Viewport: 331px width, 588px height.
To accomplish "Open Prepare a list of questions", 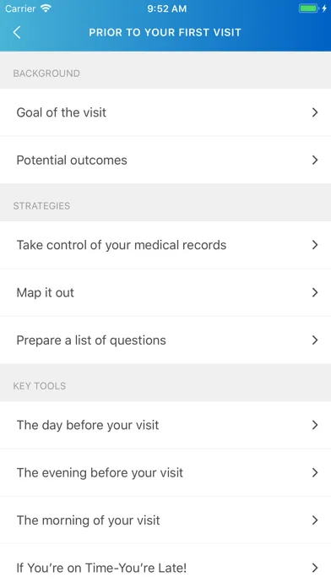I will tap(165, 340).
